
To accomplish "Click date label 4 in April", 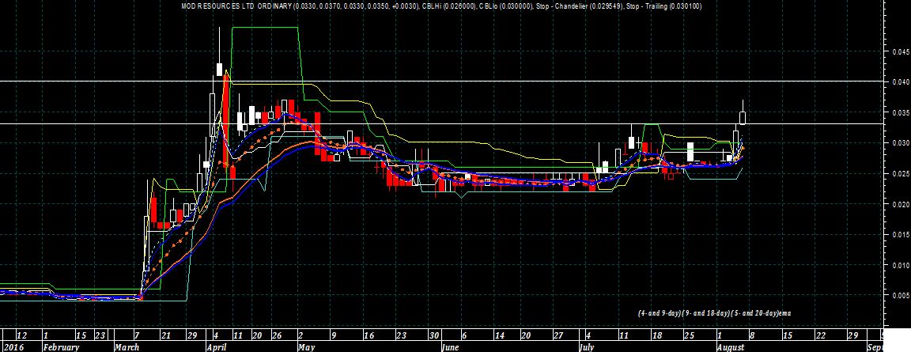I will (x=217, y=335).
